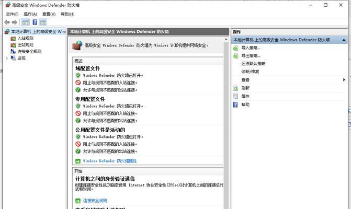Click green check icon under 域配置文件
The width and height of the screenshot is (351, 209).
(x=78, y=90)
